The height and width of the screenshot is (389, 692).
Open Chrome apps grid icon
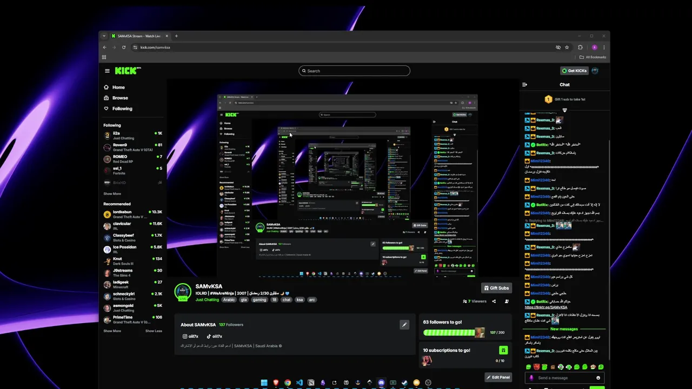coord(104,57)
